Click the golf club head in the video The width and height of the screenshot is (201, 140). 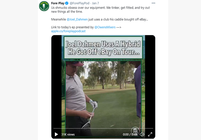coord(86,125)
